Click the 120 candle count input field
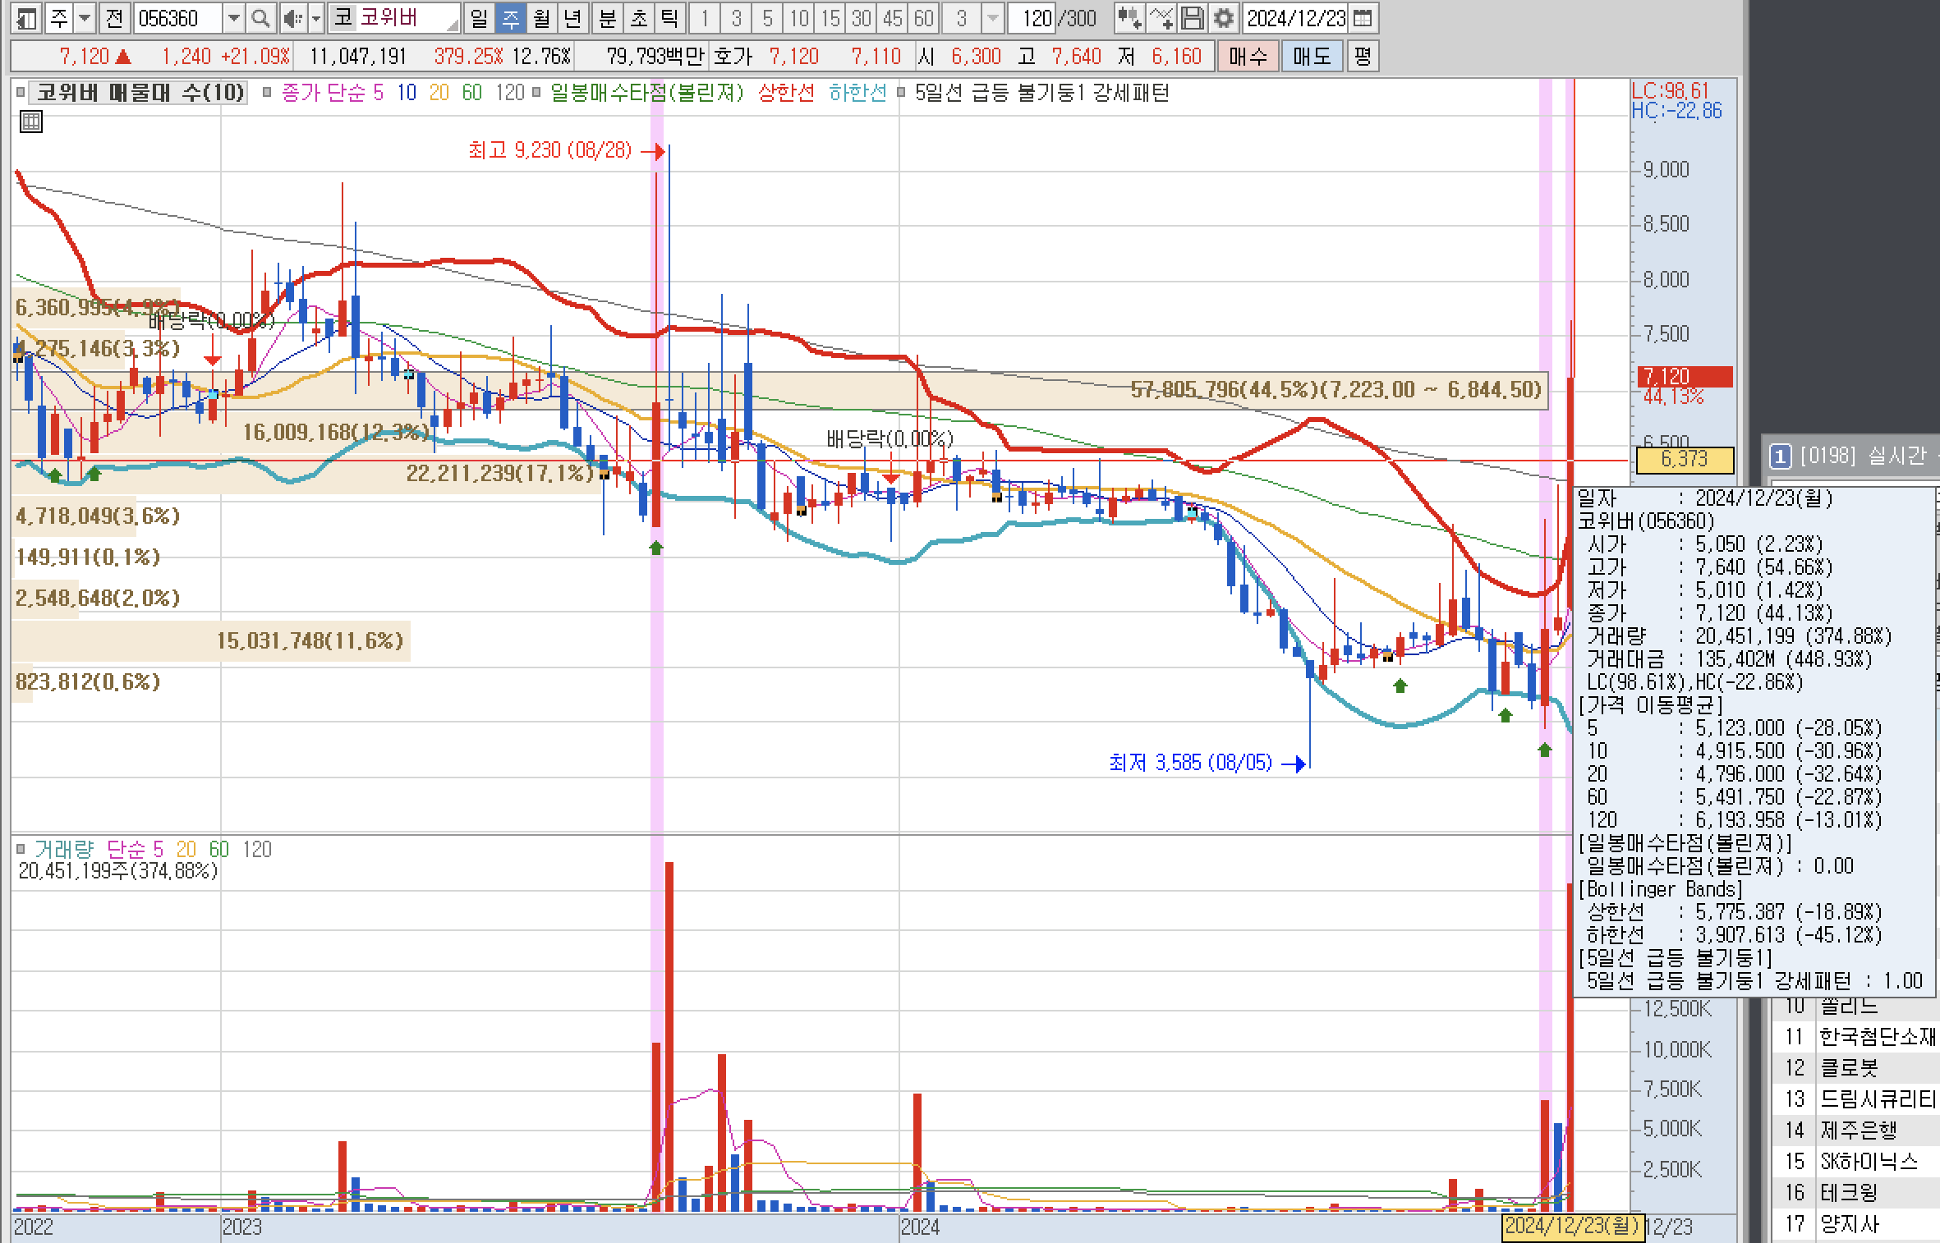The height and width of the screenshot is (1243, 1940). 1033,18
